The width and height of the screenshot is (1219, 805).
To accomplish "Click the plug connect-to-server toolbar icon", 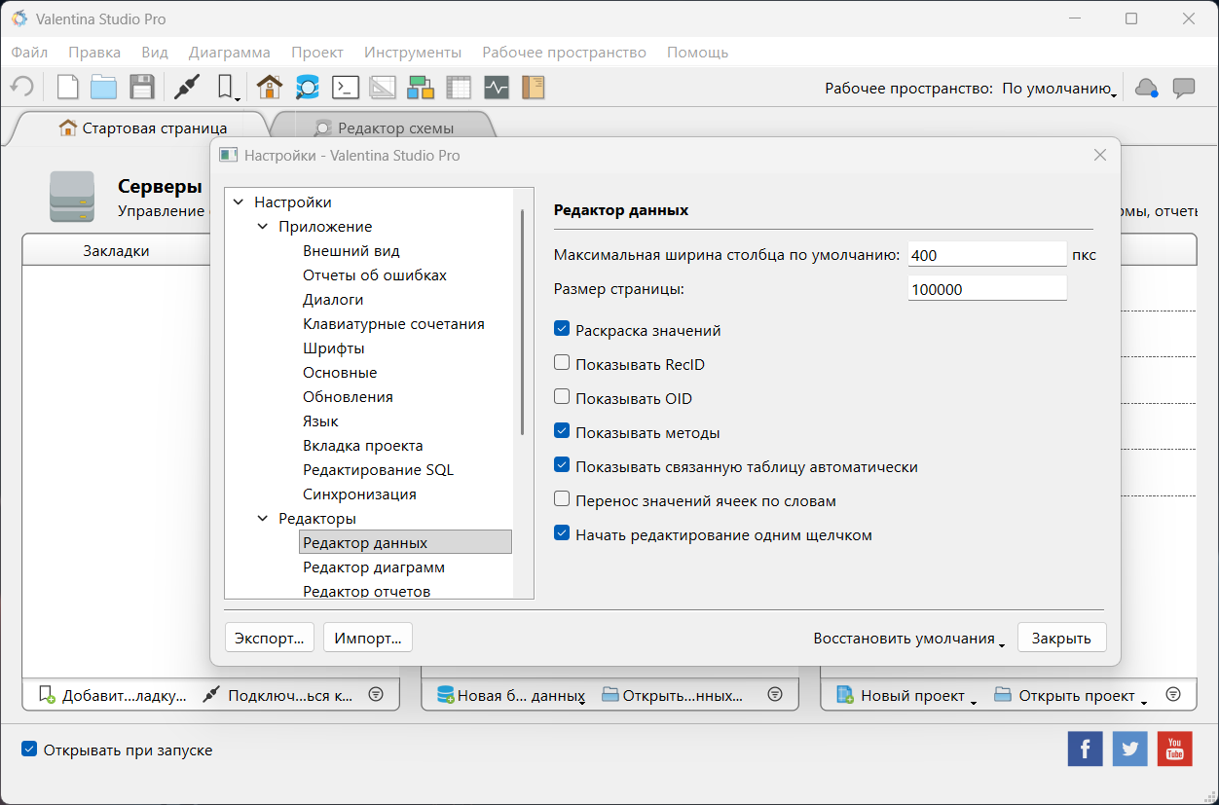I will [x=186, y=88].
